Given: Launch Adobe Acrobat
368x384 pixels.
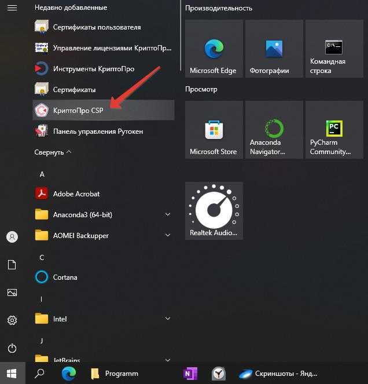Looking at the screenshot, I should pyautogui.click(x=104, y=193).
